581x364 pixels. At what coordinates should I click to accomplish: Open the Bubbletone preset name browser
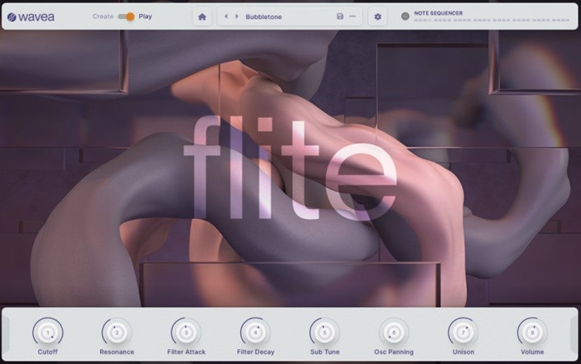click(264, 17)
